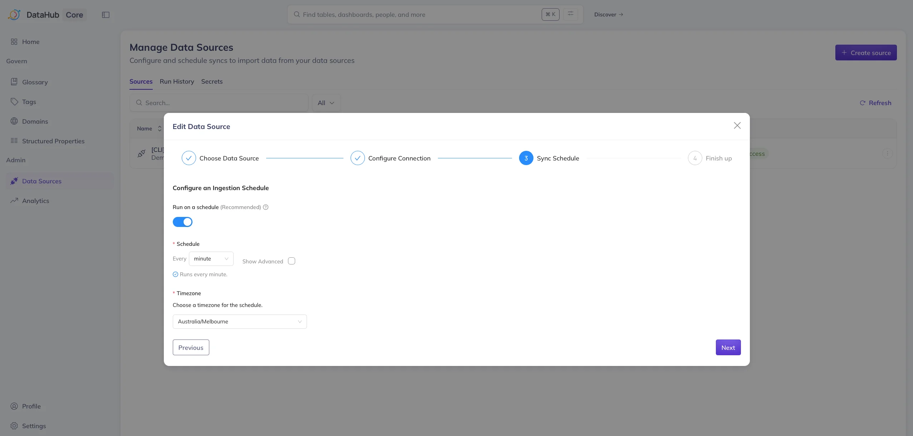The image size is (913, 436).
Task: Open the Australia/Melbourne timezone dropdown
Action: point(239,321)
